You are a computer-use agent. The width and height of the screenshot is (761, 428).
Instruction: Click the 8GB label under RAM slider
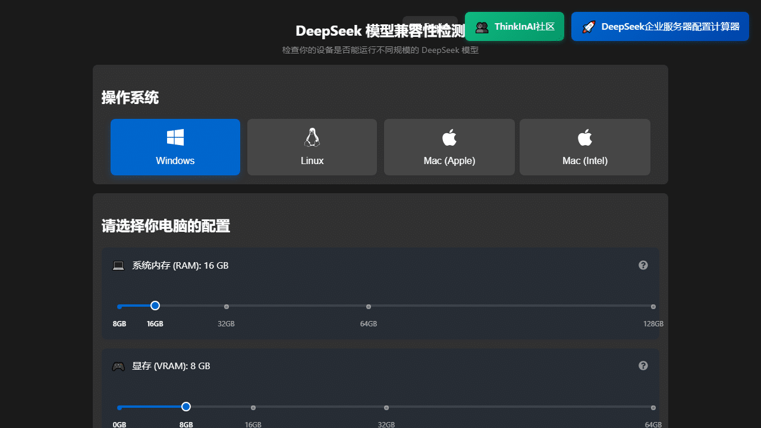[120, 324]
